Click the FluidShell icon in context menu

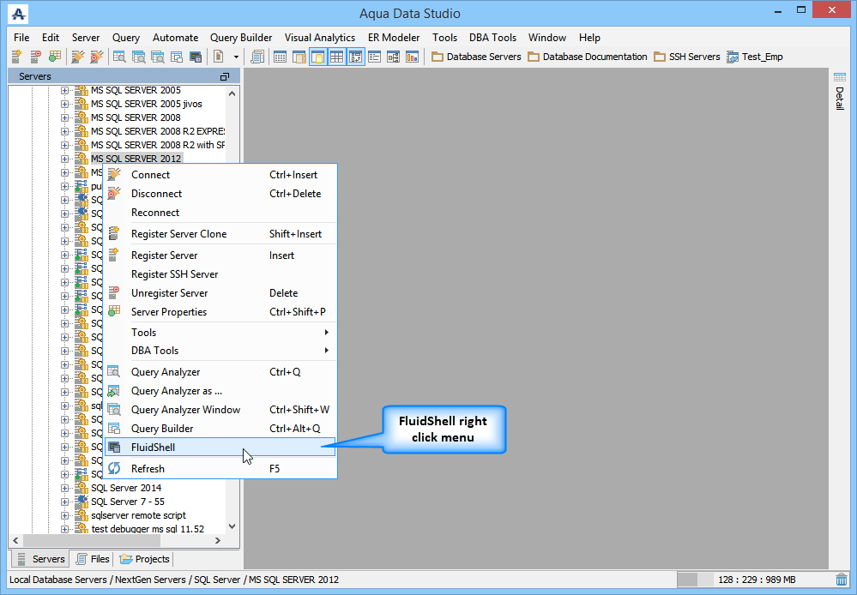tap(114, 447)
